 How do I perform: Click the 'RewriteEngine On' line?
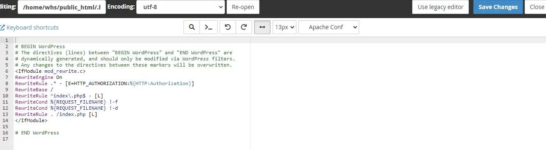tap(39, 77)
